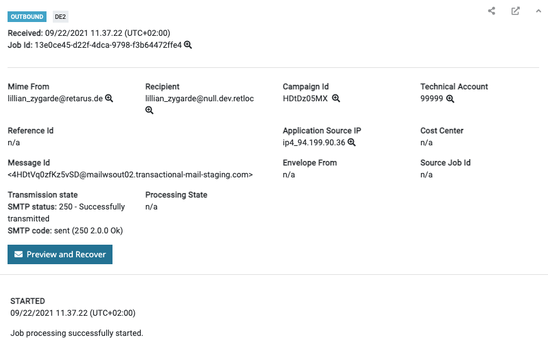This screenshot has height=351, width=548.
Task: Click Campaign Id value HDtDz05MX
Action: coord(305,98)
